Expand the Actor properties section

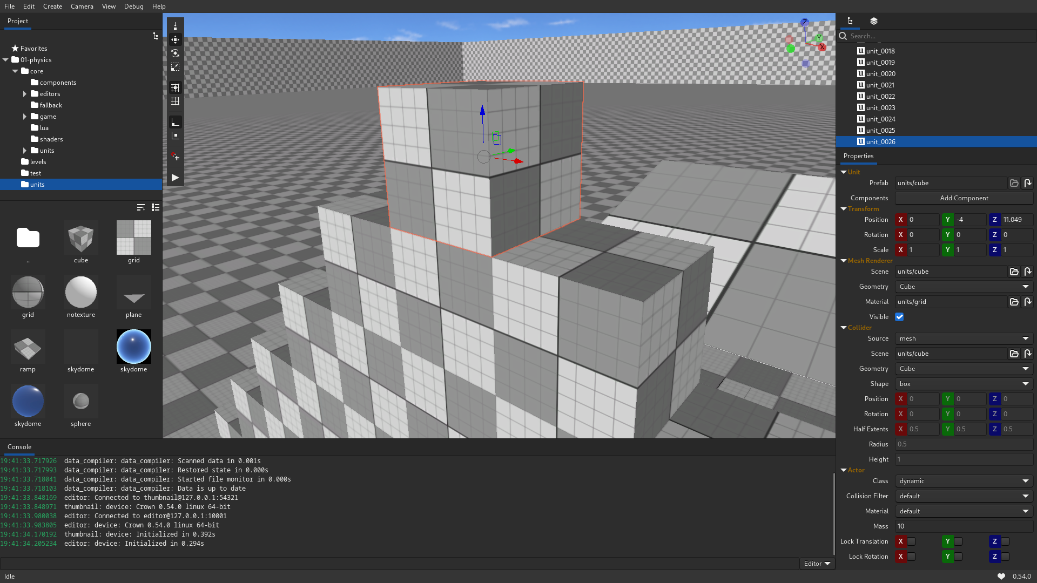click(843, 470)
